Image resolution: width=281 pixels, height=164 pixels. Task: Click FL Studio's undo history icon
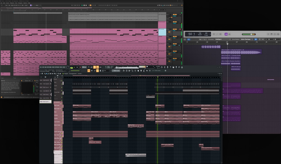pyautogui.click(x=162, y=67)
